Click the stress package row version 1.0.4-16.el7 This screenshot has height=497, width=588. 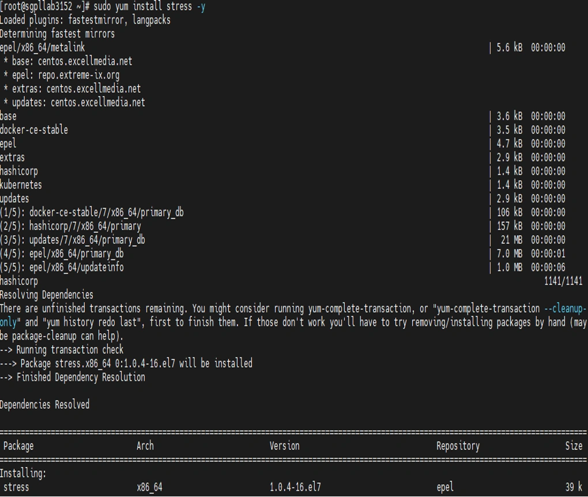pyautogui.click(x=295, y=487)
